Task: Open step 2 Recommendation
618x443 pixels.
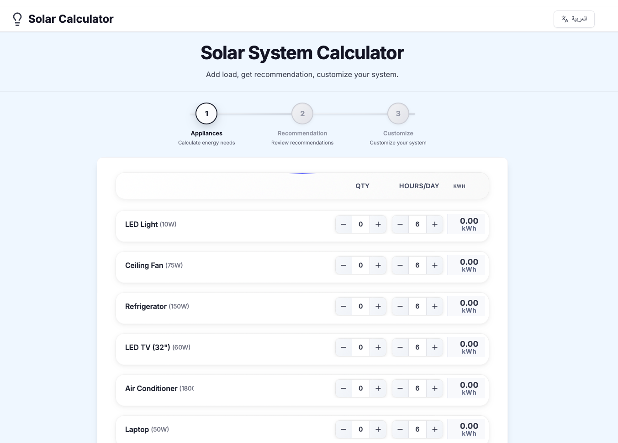Action: coord(302,113)
